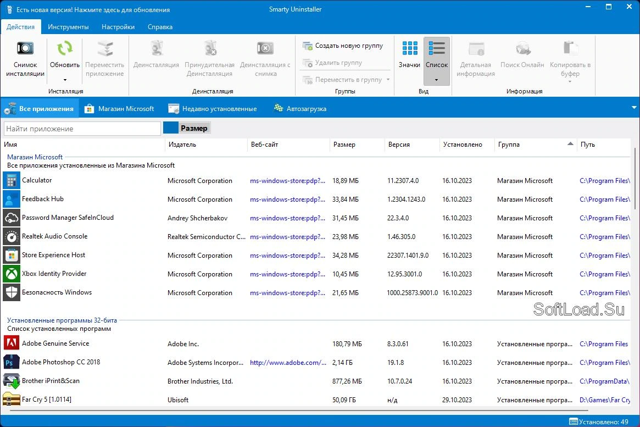Switch to the Автозагрузка tab

(300, 109)
